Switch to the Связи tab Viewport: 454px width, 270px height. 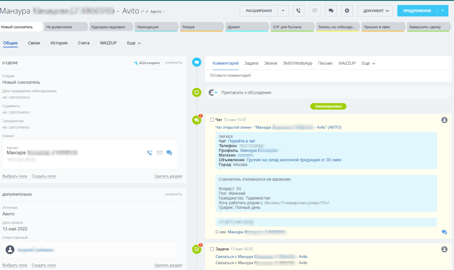tap(34, 43)
